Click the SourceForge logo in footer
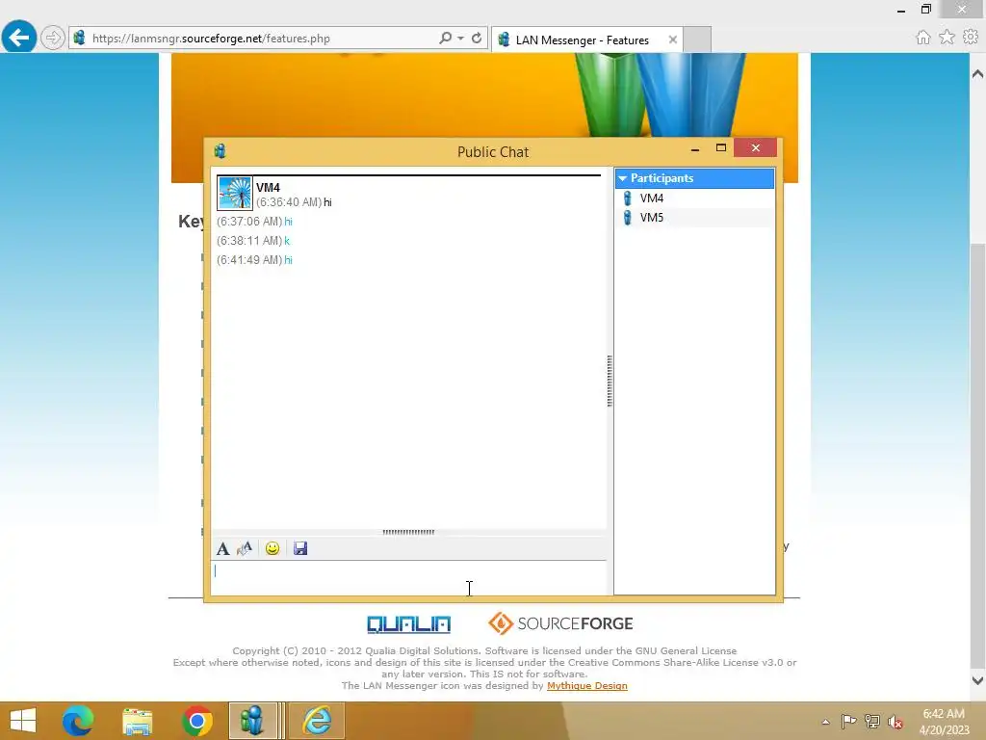This screenshot has width=986, height=740. (x=560, y=623)
